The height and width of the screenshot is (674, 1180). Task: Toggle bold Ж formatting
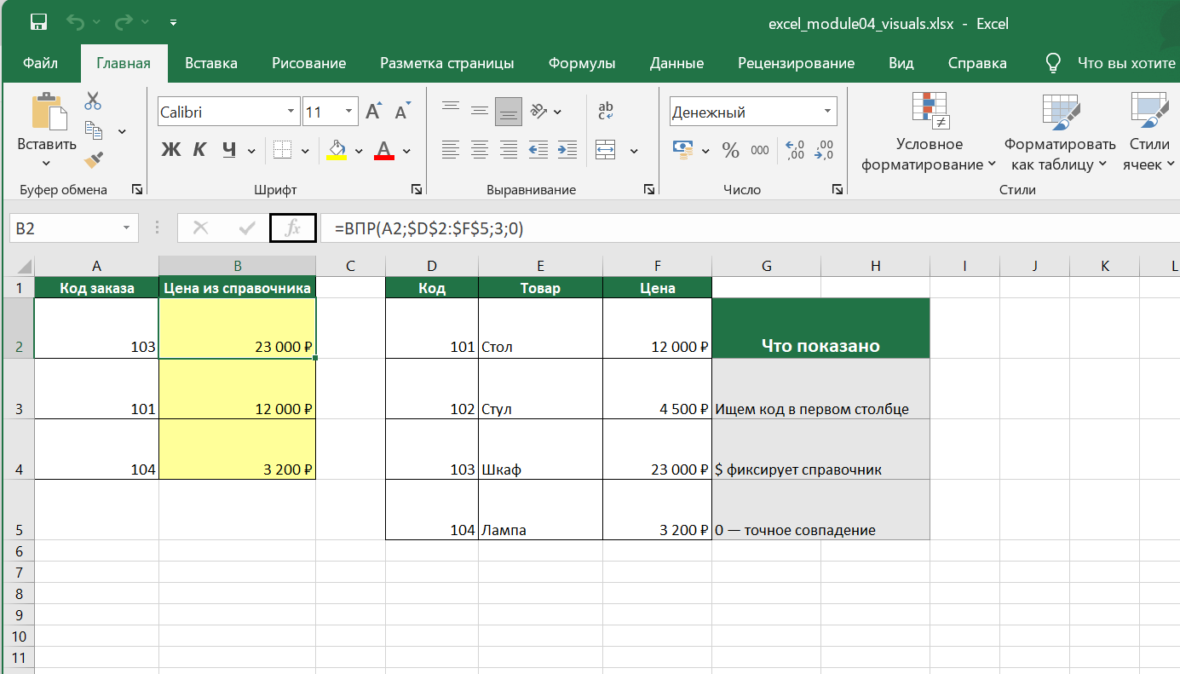tap(171, 150)
